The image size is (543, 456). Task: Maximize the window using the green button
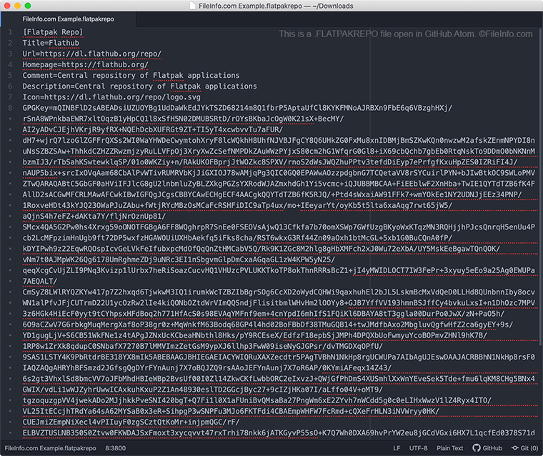click(x=36, y=6)
